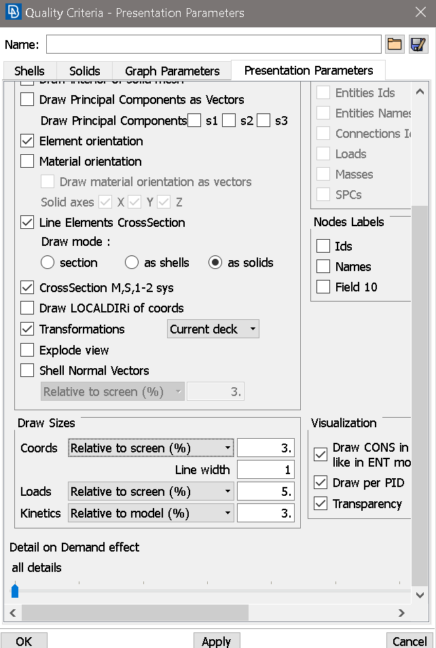
Task: Click the OK button
Action: point(24,641)
